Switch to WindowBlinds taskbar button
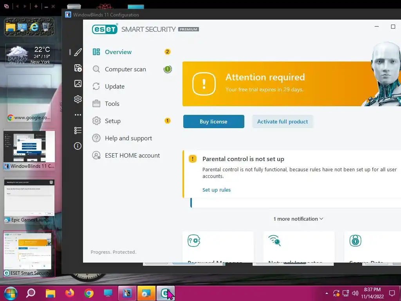This screenshot has width=401, height=301. (x=127, y=293)
